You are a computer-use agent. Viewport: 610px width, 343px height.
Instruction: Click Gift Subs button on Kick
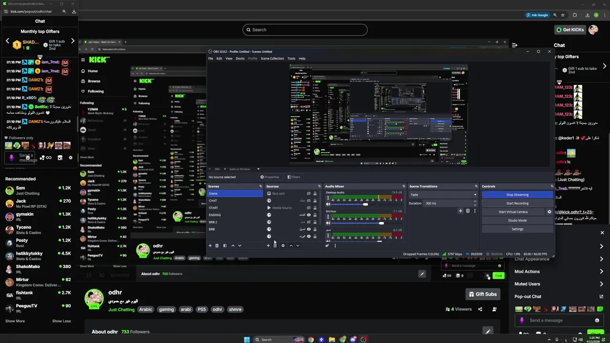click(483, 294)
